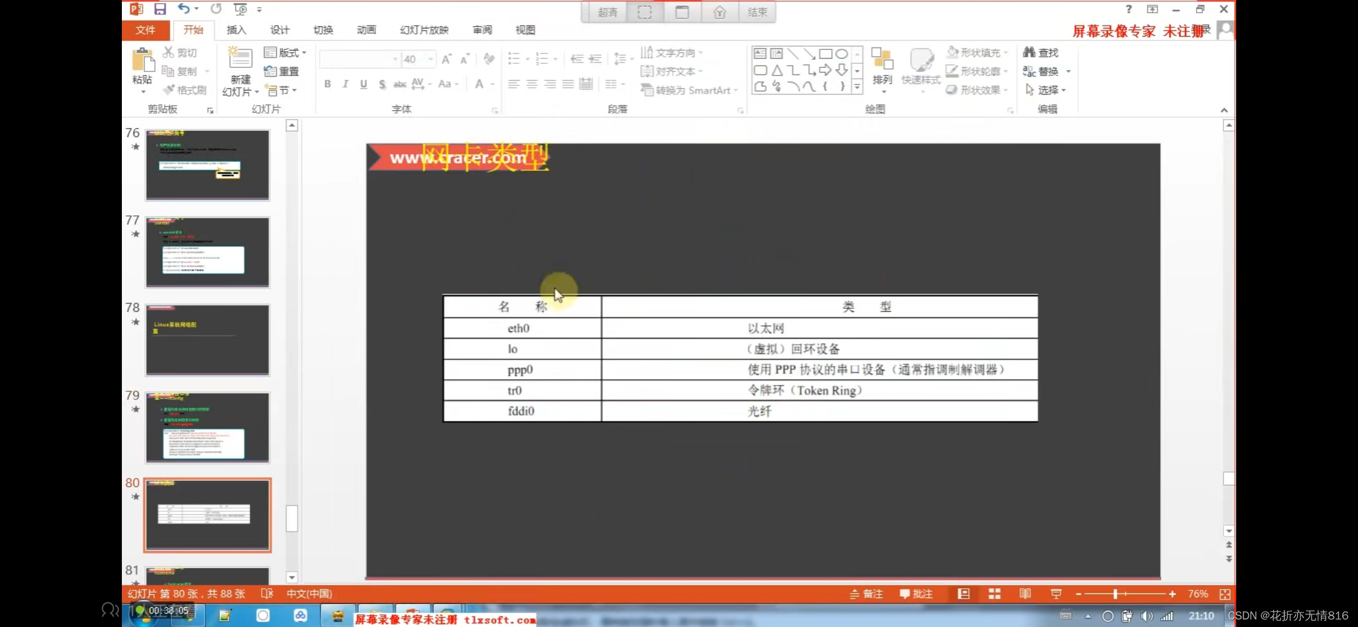The image size is (1358, 627).
Task: Start Slide Show from status bar icon
Action: click(1056, 594)
